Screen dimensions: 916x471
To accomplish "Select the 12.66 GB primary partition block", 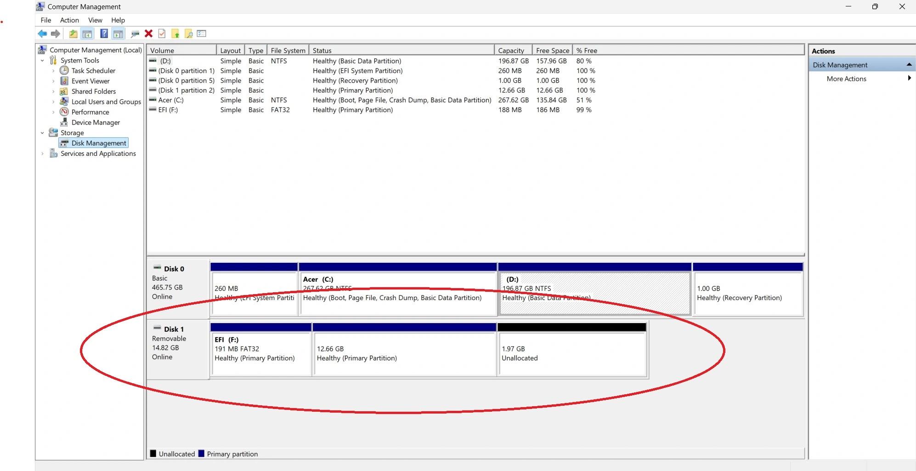I will [404, 350].
